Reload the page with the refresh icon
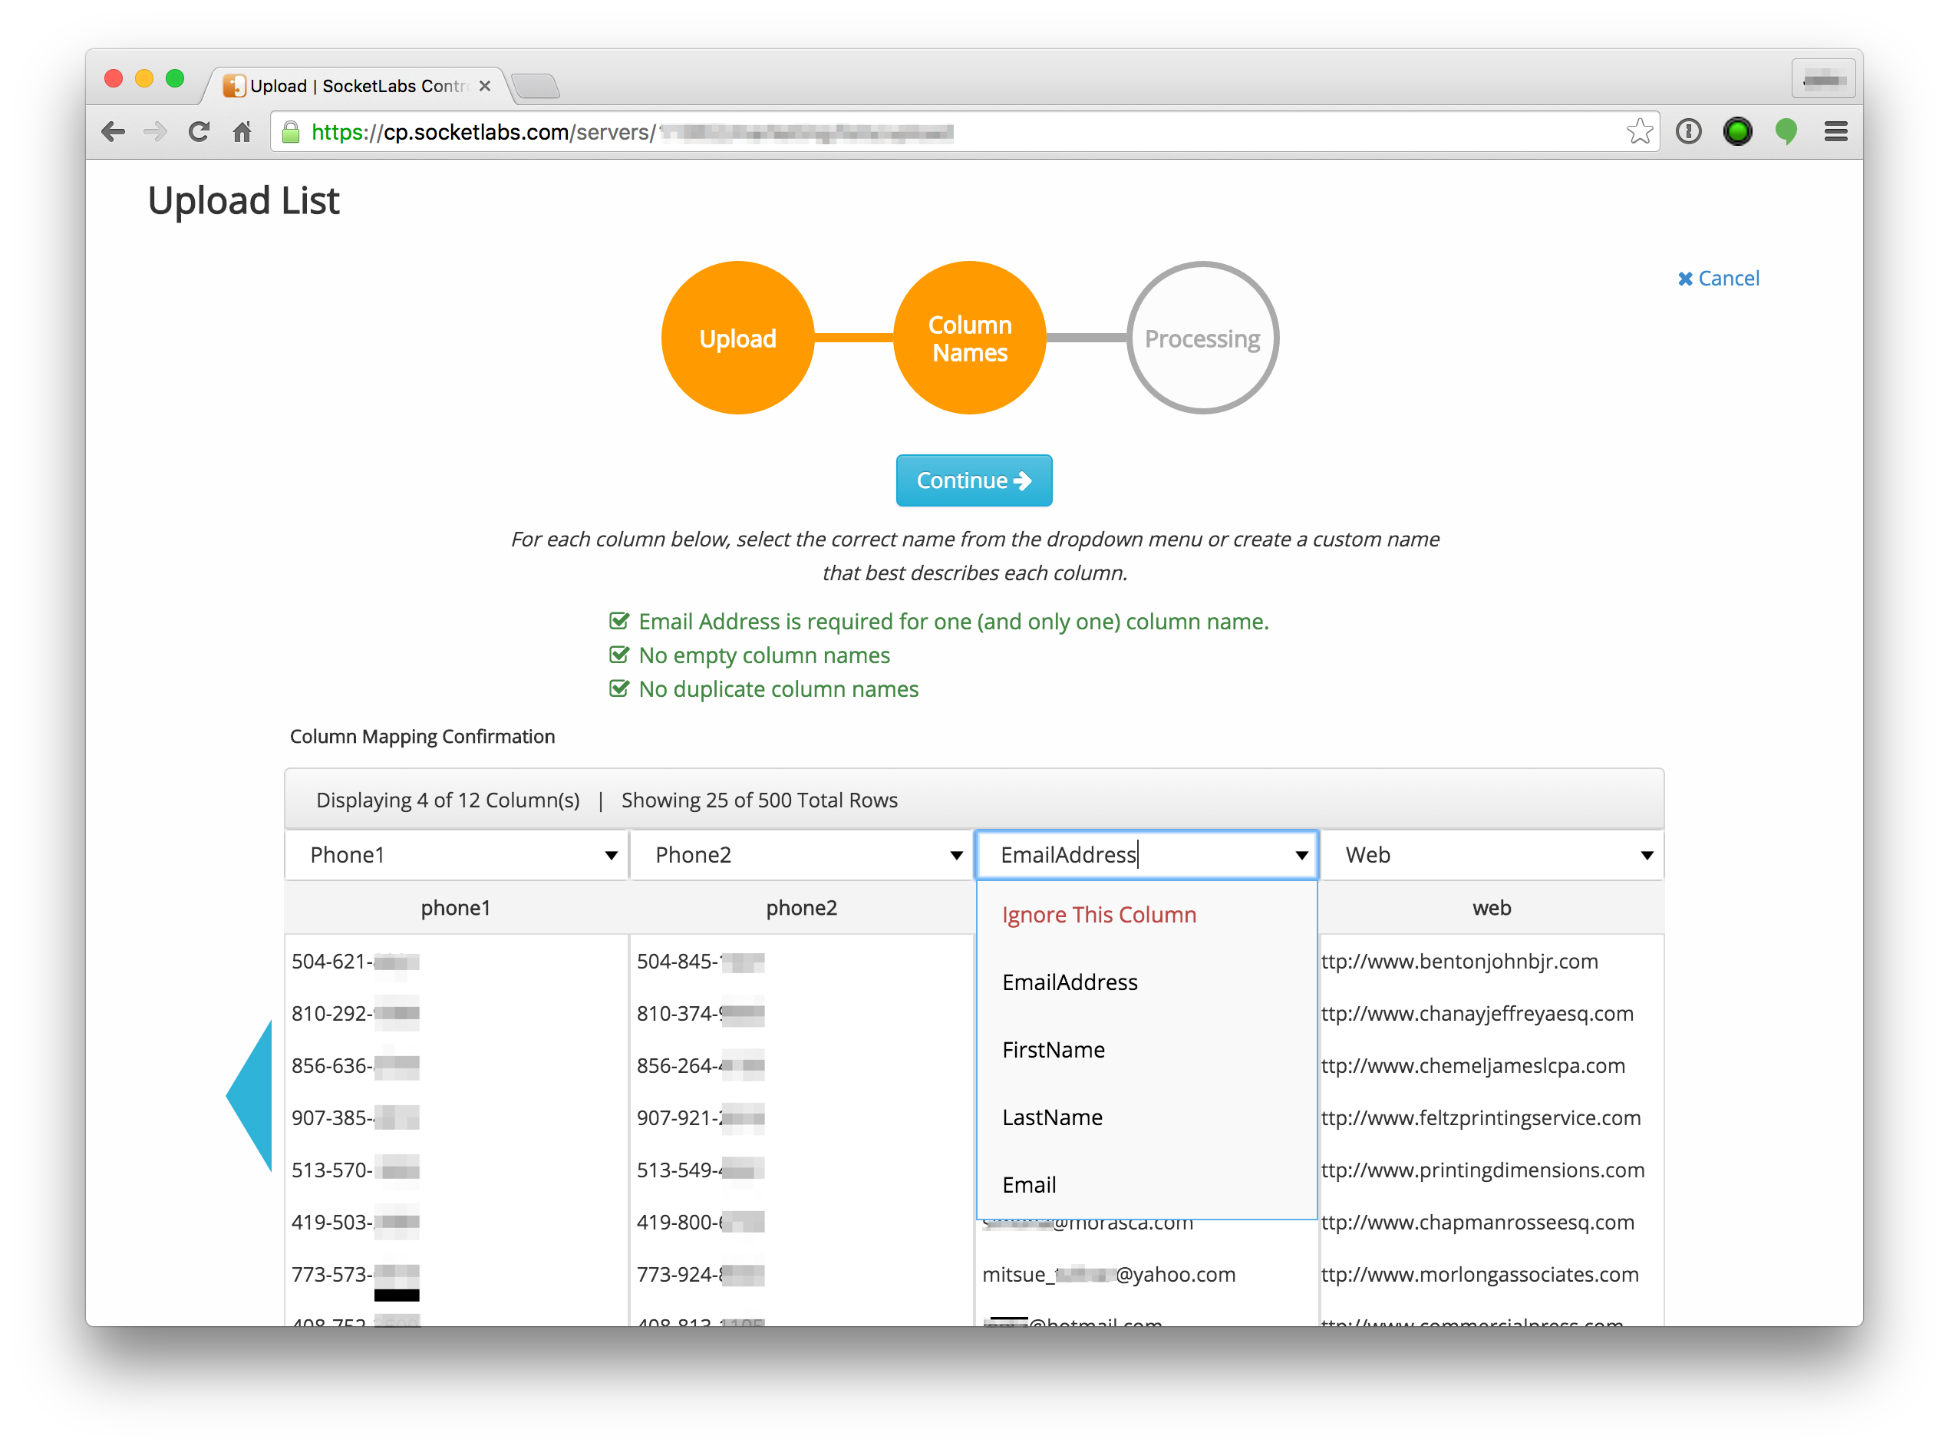This screenshot has width=1949, height=1449. tap(199, 131)
